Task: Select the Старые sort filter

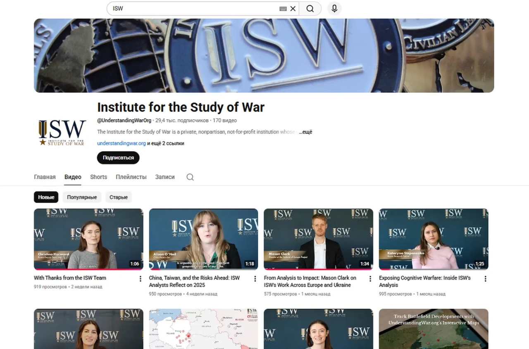Action: 118,197
